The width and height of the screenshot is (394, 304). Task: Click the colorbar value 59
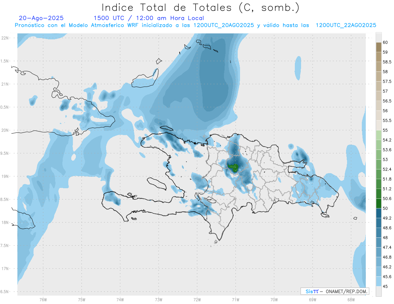[x=385, y=52]
